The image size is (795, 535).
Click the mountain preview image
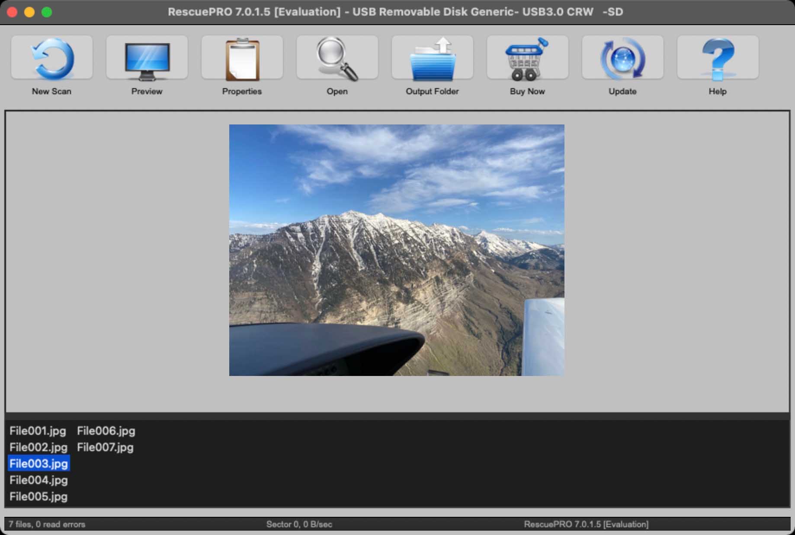[x=397, y=250]
